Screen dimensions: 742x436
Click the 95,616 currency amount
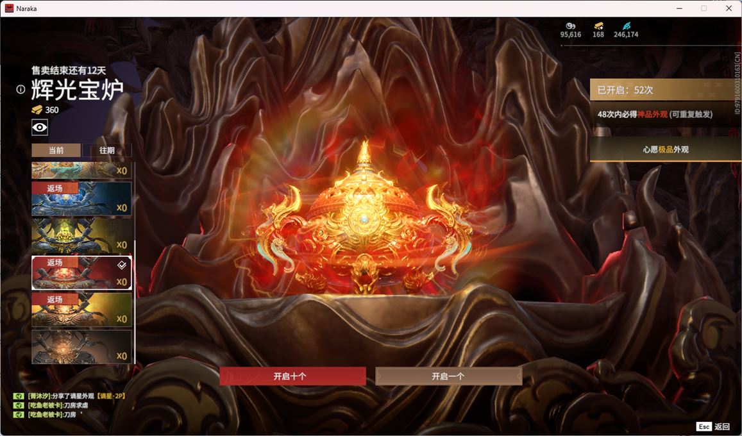coord(571,35)
